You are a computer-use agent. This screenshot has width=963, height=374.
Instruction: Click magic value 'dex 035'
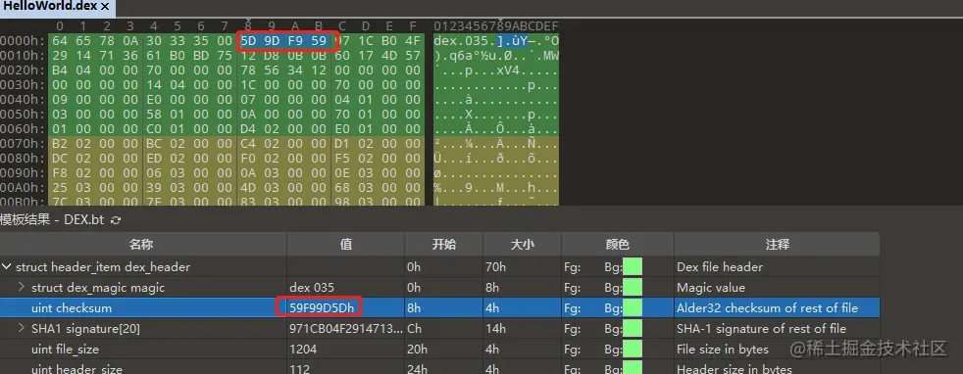(312, 288)
